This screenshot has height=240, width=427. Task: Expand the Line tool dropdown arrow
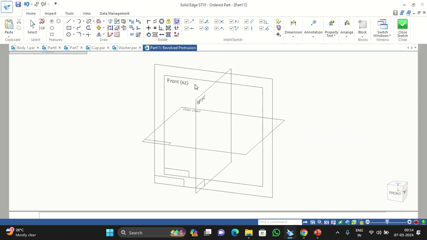click(x=73, y=21)
